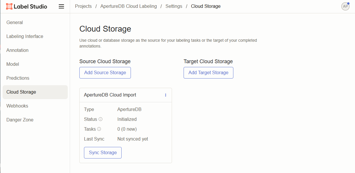Open the General settings section

35,23
